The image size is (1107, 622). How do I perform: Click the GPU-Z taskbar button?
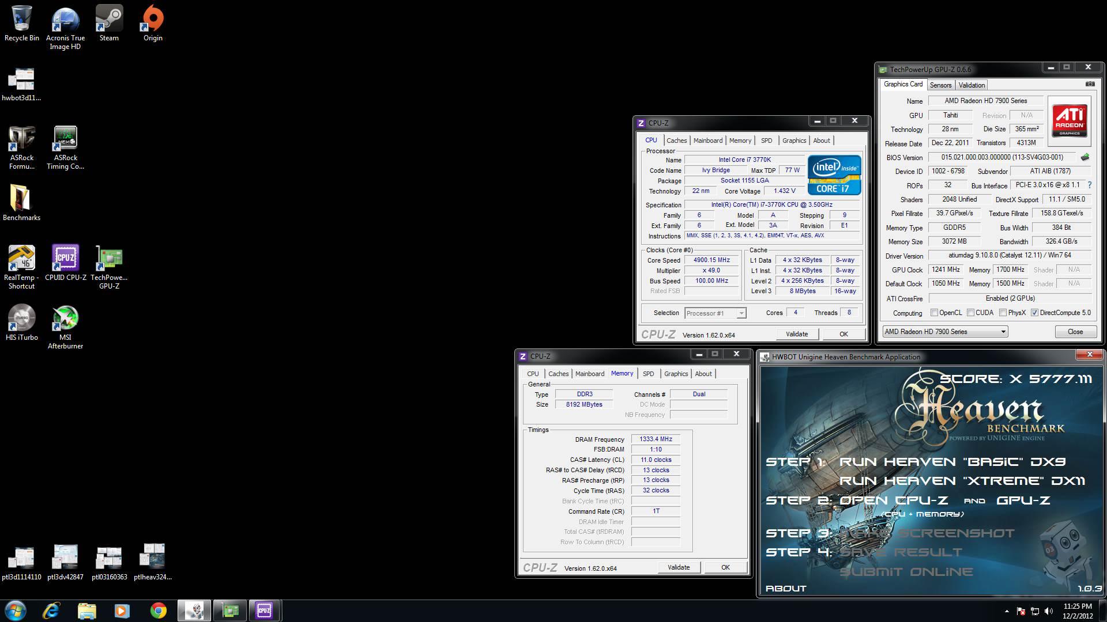pos(230,610)
